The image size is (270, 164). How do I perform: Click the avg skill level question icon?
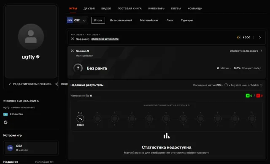point(226,85)
